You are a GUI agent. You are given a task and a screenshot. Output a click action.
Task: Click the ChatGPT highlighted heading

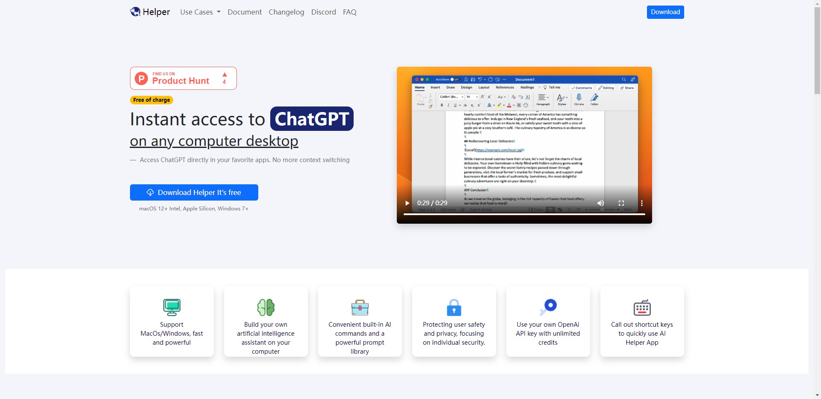coord(312,119)
